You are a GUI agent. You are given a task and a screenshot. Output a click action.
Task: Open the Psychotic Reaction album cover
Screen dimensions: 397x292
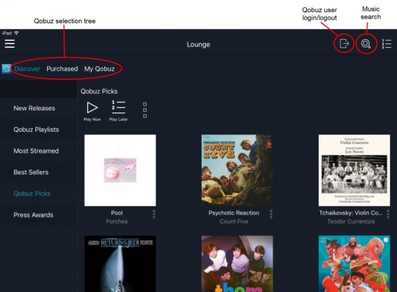click(x=237, y=170)
